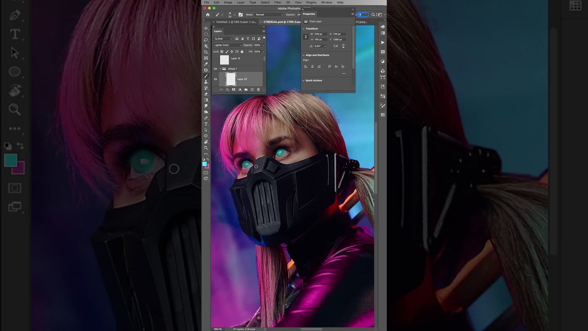
Task: Toggle lock all
Action: click(x=242, y=51)
